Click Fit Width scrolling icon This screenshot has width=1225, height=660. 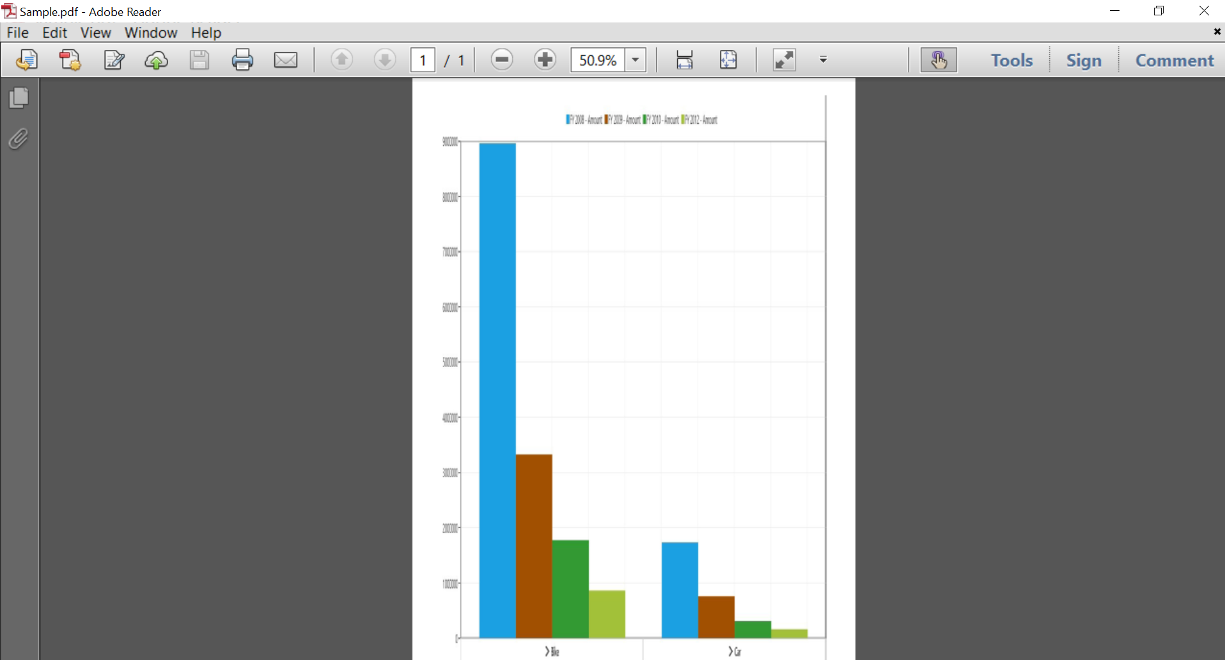(x=685, y=60)
